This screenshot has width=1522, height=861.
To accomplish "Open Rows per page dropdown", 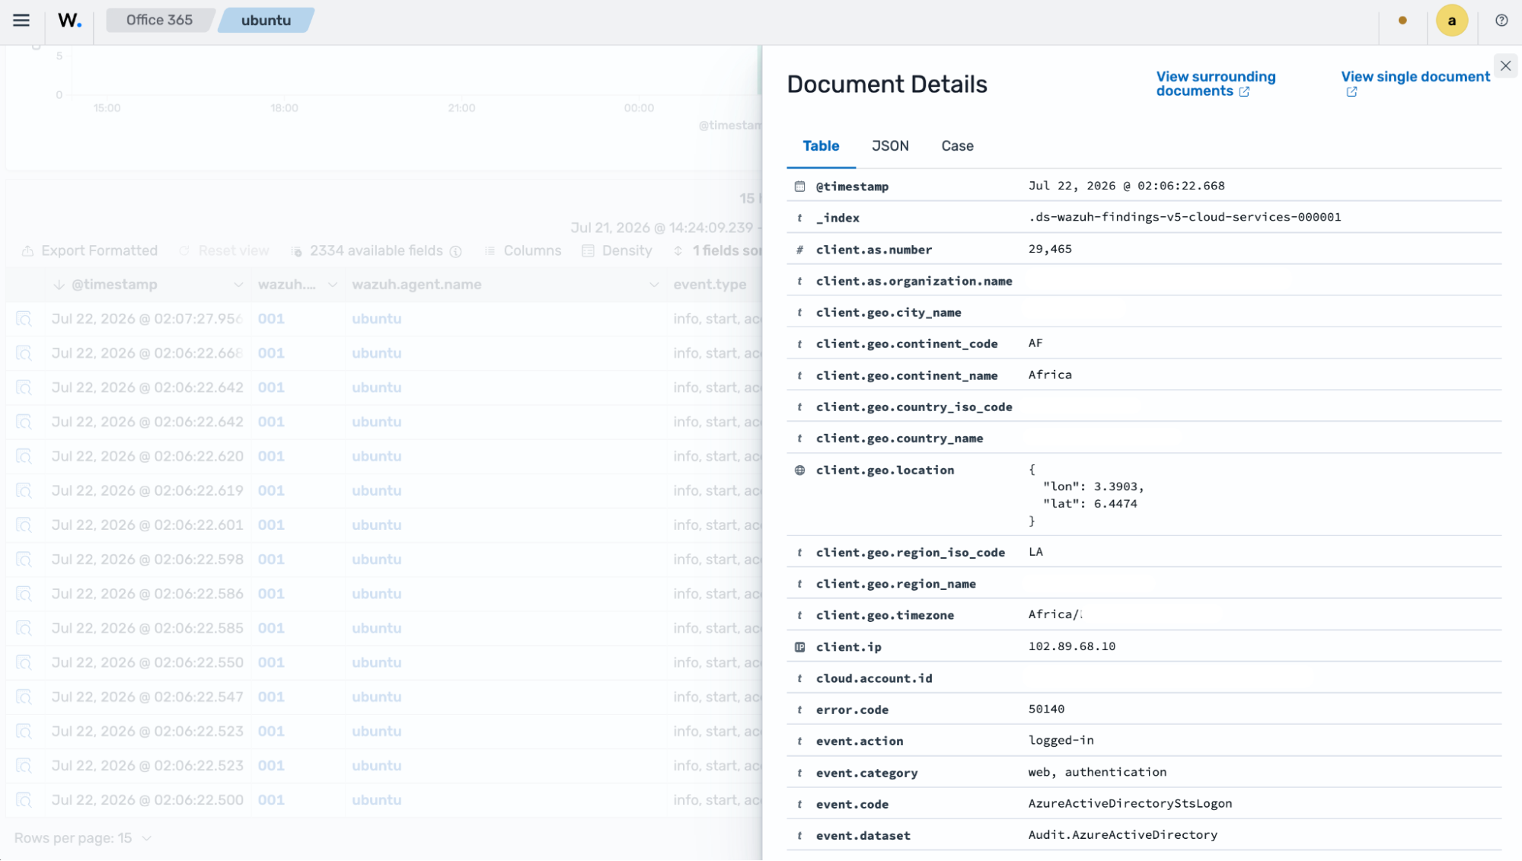I will click(x=83, y=838).
